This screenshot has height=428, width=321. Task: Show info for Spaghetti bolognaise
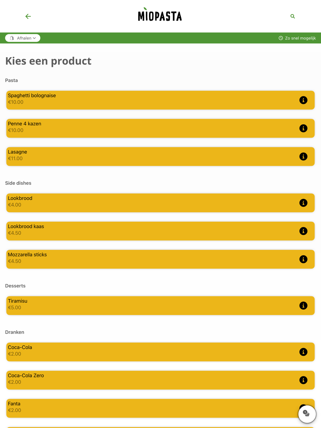point(303,100)
